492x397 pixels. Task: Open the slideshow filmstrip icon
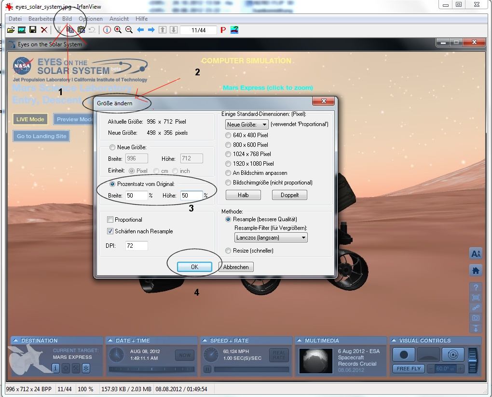22,30
